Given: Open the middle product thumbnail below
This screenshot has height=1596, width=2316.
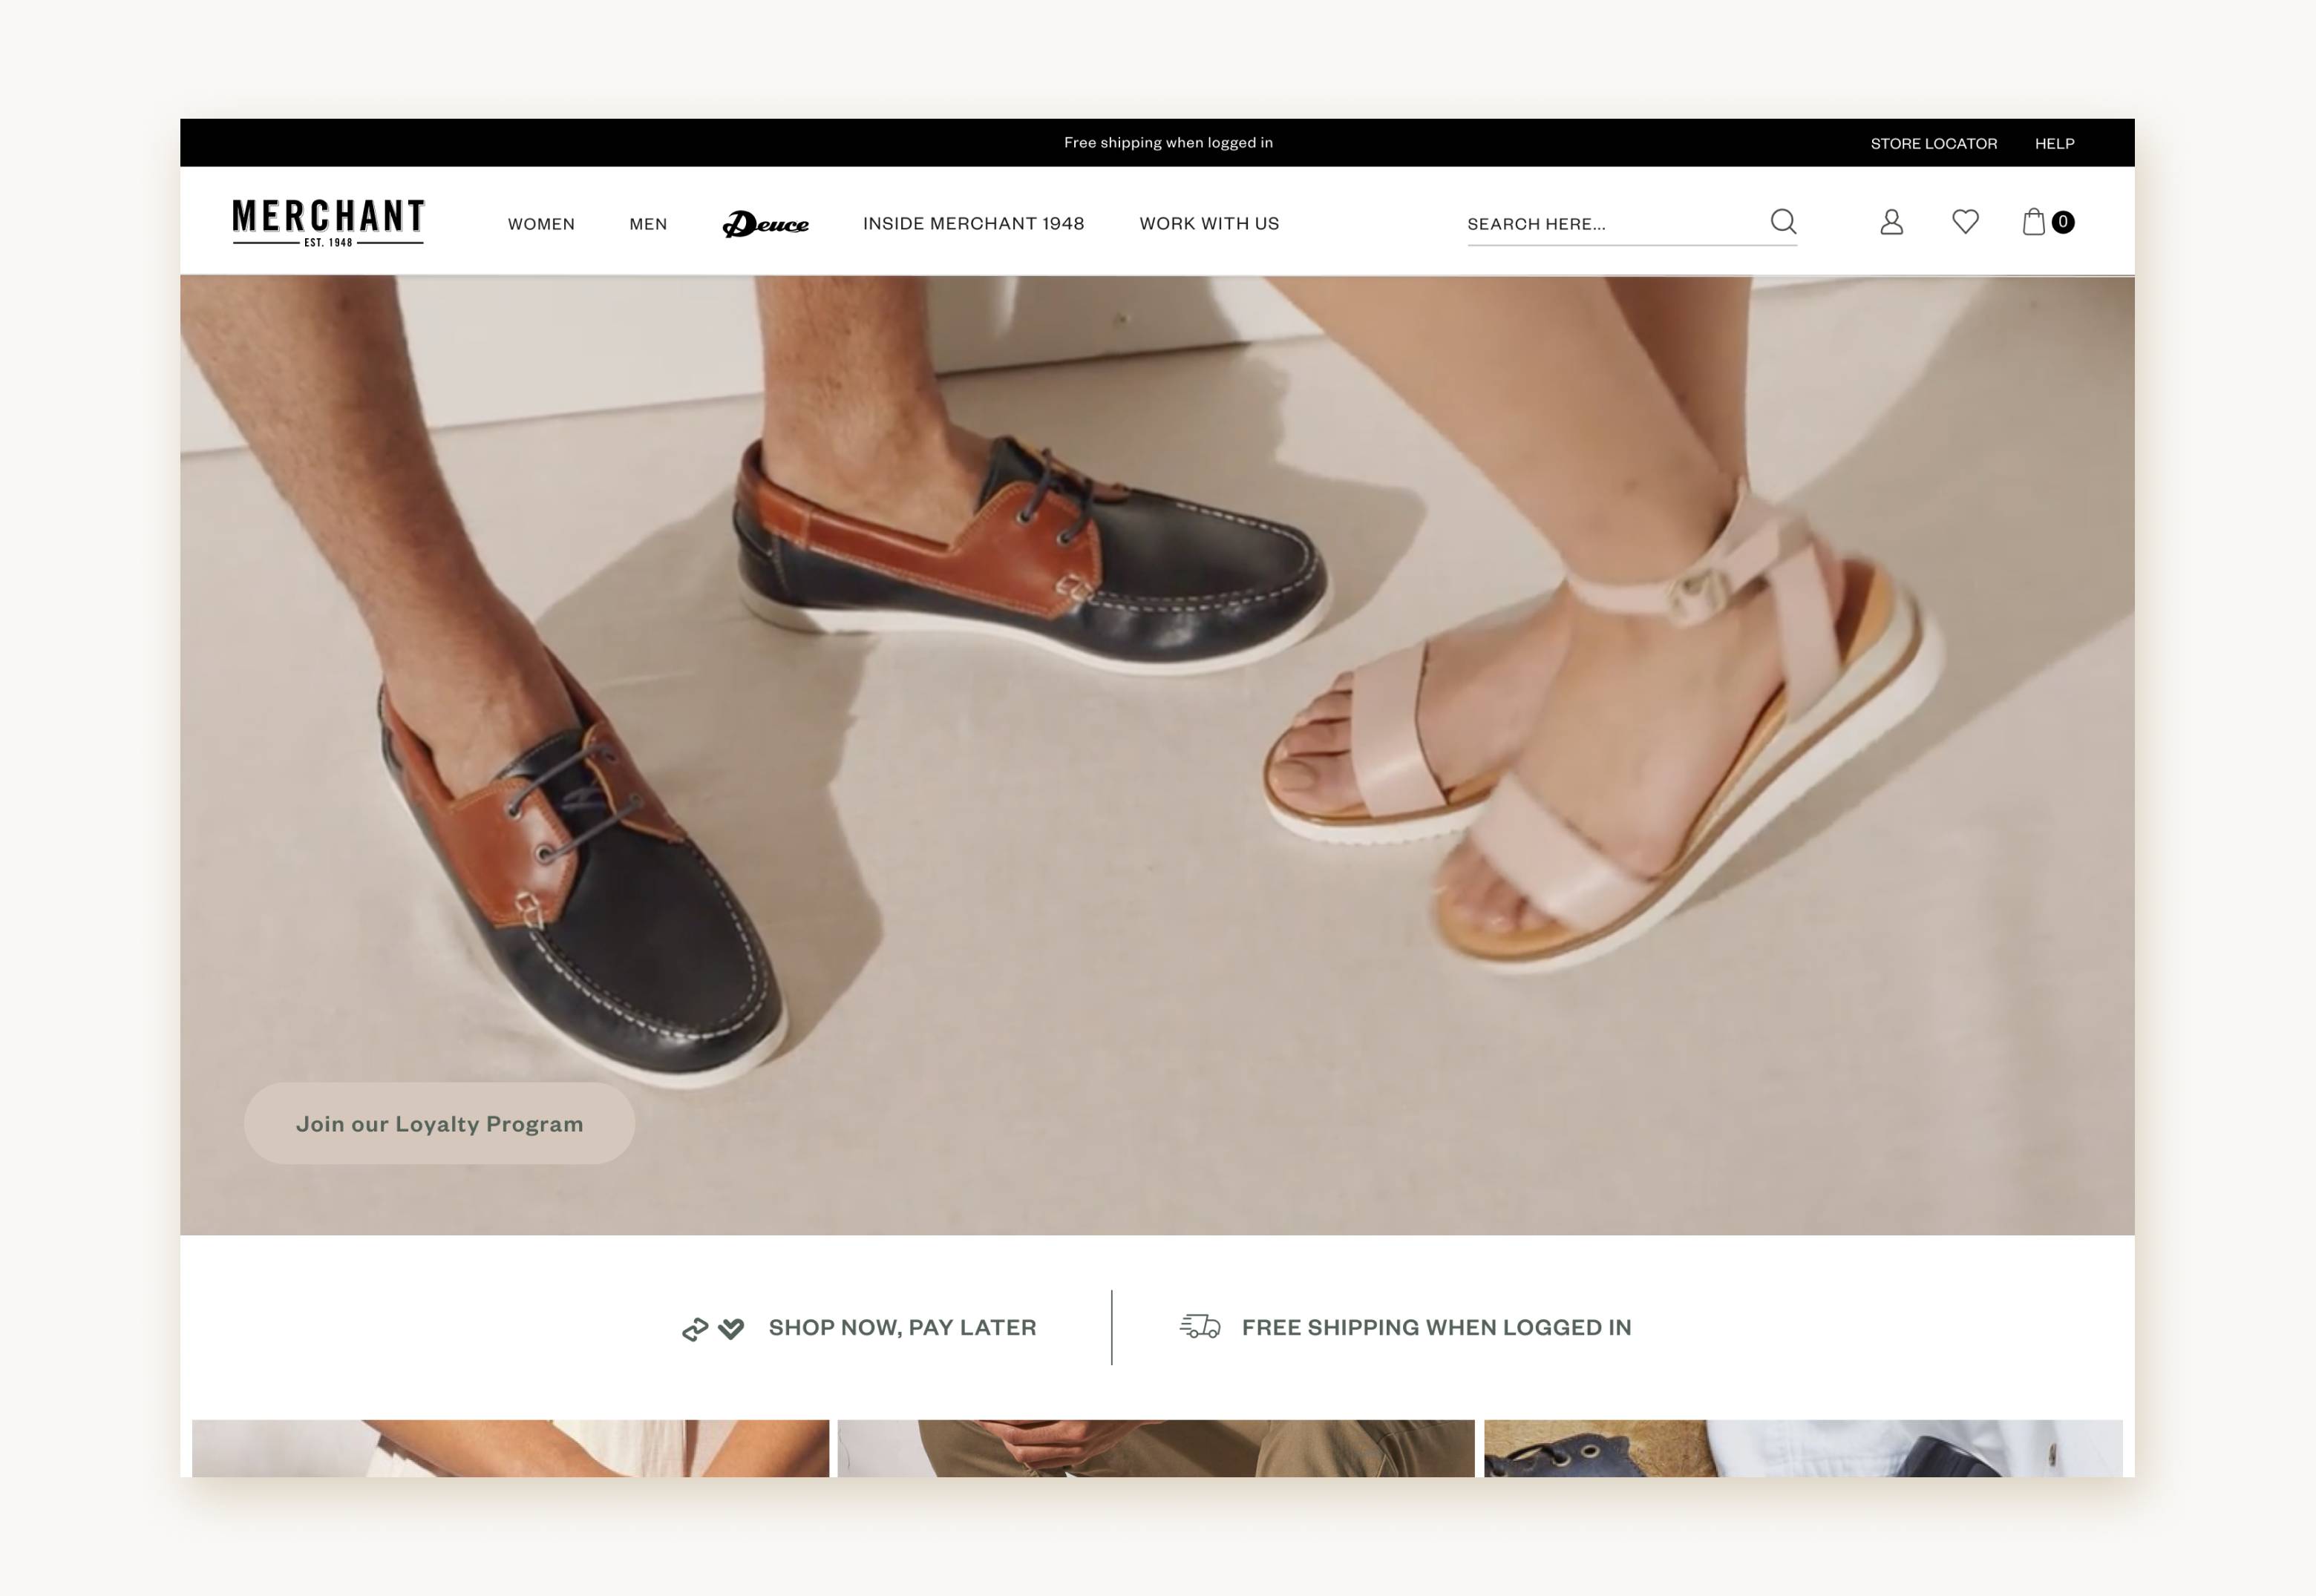Looking at the screenshot, I should tap(1156, 1447).
